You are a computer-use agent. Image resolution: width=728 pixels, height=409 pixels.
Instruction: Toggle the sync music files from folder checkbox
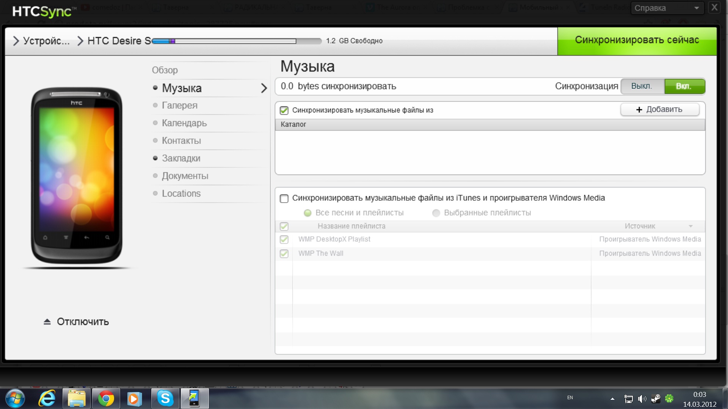pos(284,110)
